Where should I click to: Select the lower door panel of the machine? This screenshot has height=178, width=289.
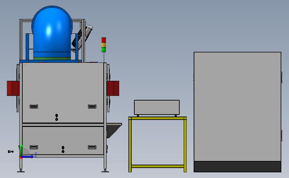pos(63,141)
